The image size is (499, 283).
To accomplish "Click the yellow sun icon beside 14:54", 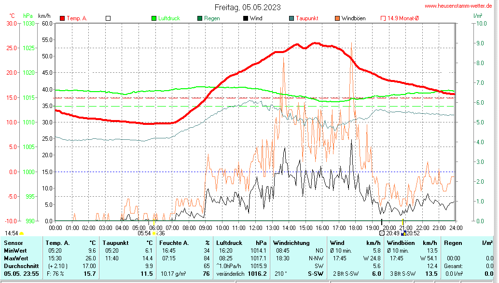I will point(22,233).
